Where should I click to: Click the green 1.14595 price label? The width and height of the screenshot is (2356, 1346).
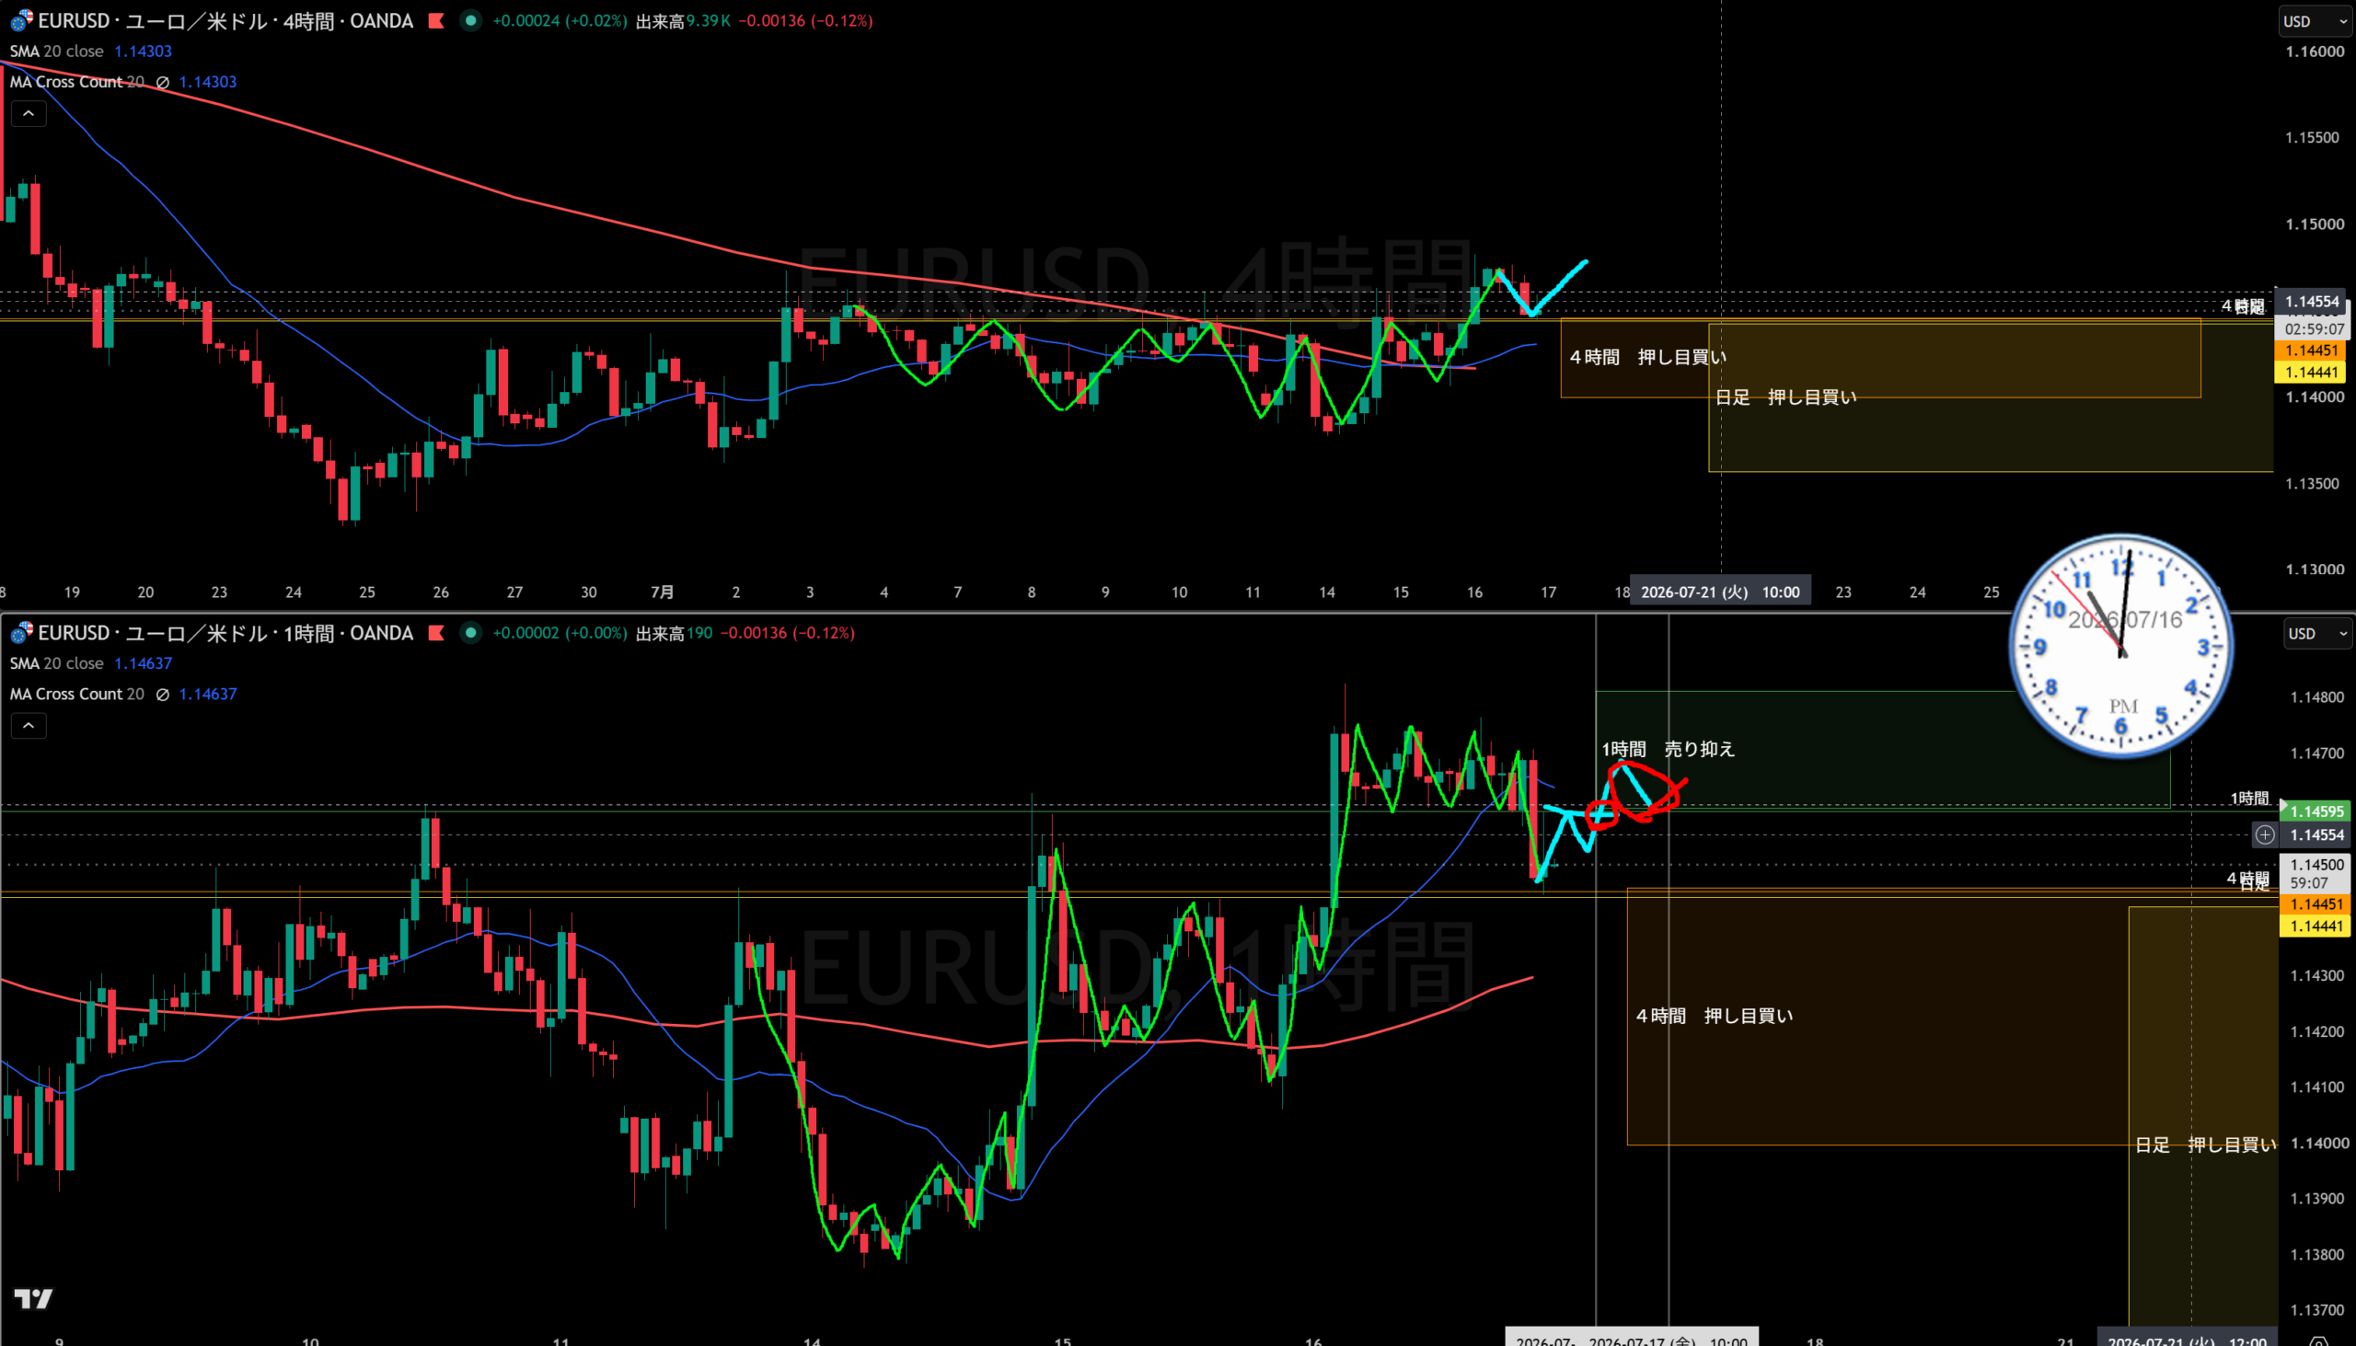2316,811
